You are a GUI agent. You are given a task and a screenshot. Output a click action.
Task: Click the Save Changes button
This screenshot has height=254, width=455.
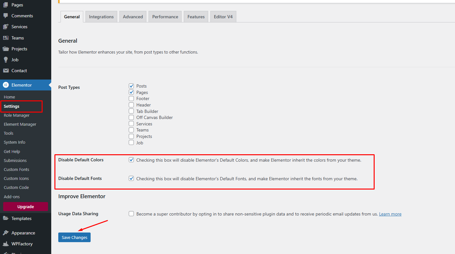click(74, 237)
